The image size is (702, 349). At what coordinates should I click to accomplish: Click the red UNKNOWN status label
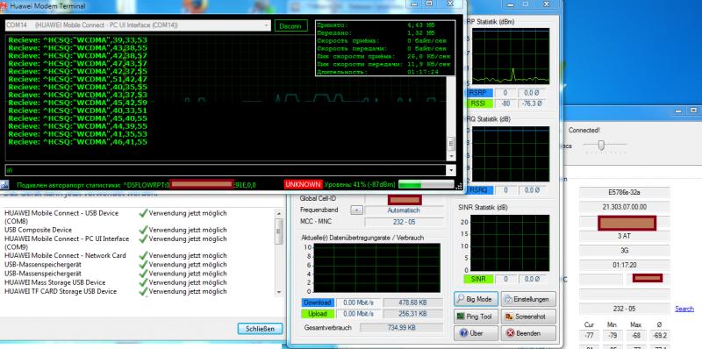(x=303, y=184)
